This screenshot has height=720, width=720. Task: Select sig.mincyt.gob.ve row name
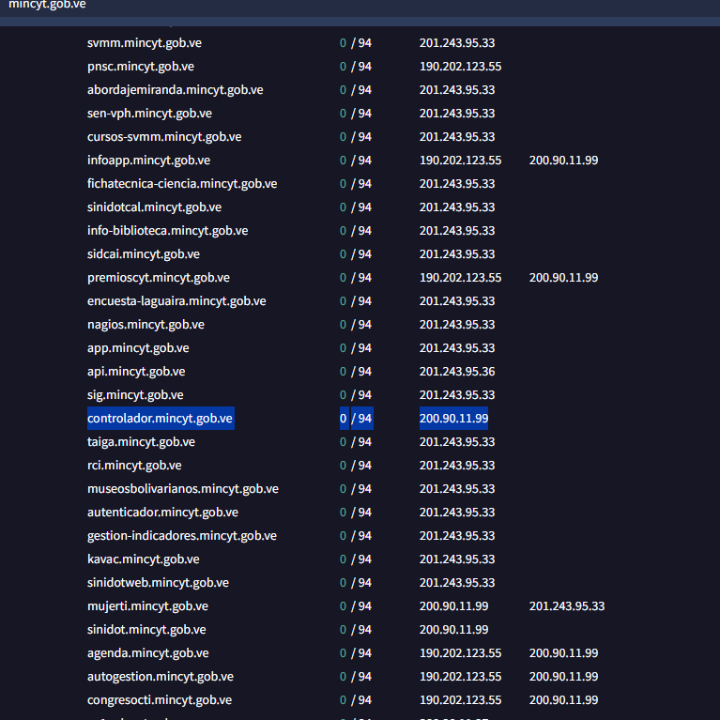coord(135,394)
